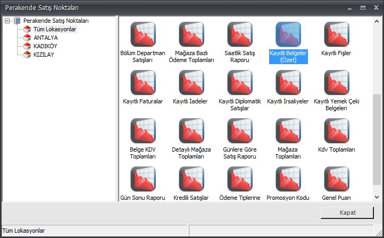Click the Ödeme Tiplerine report icon

point(240,179)
